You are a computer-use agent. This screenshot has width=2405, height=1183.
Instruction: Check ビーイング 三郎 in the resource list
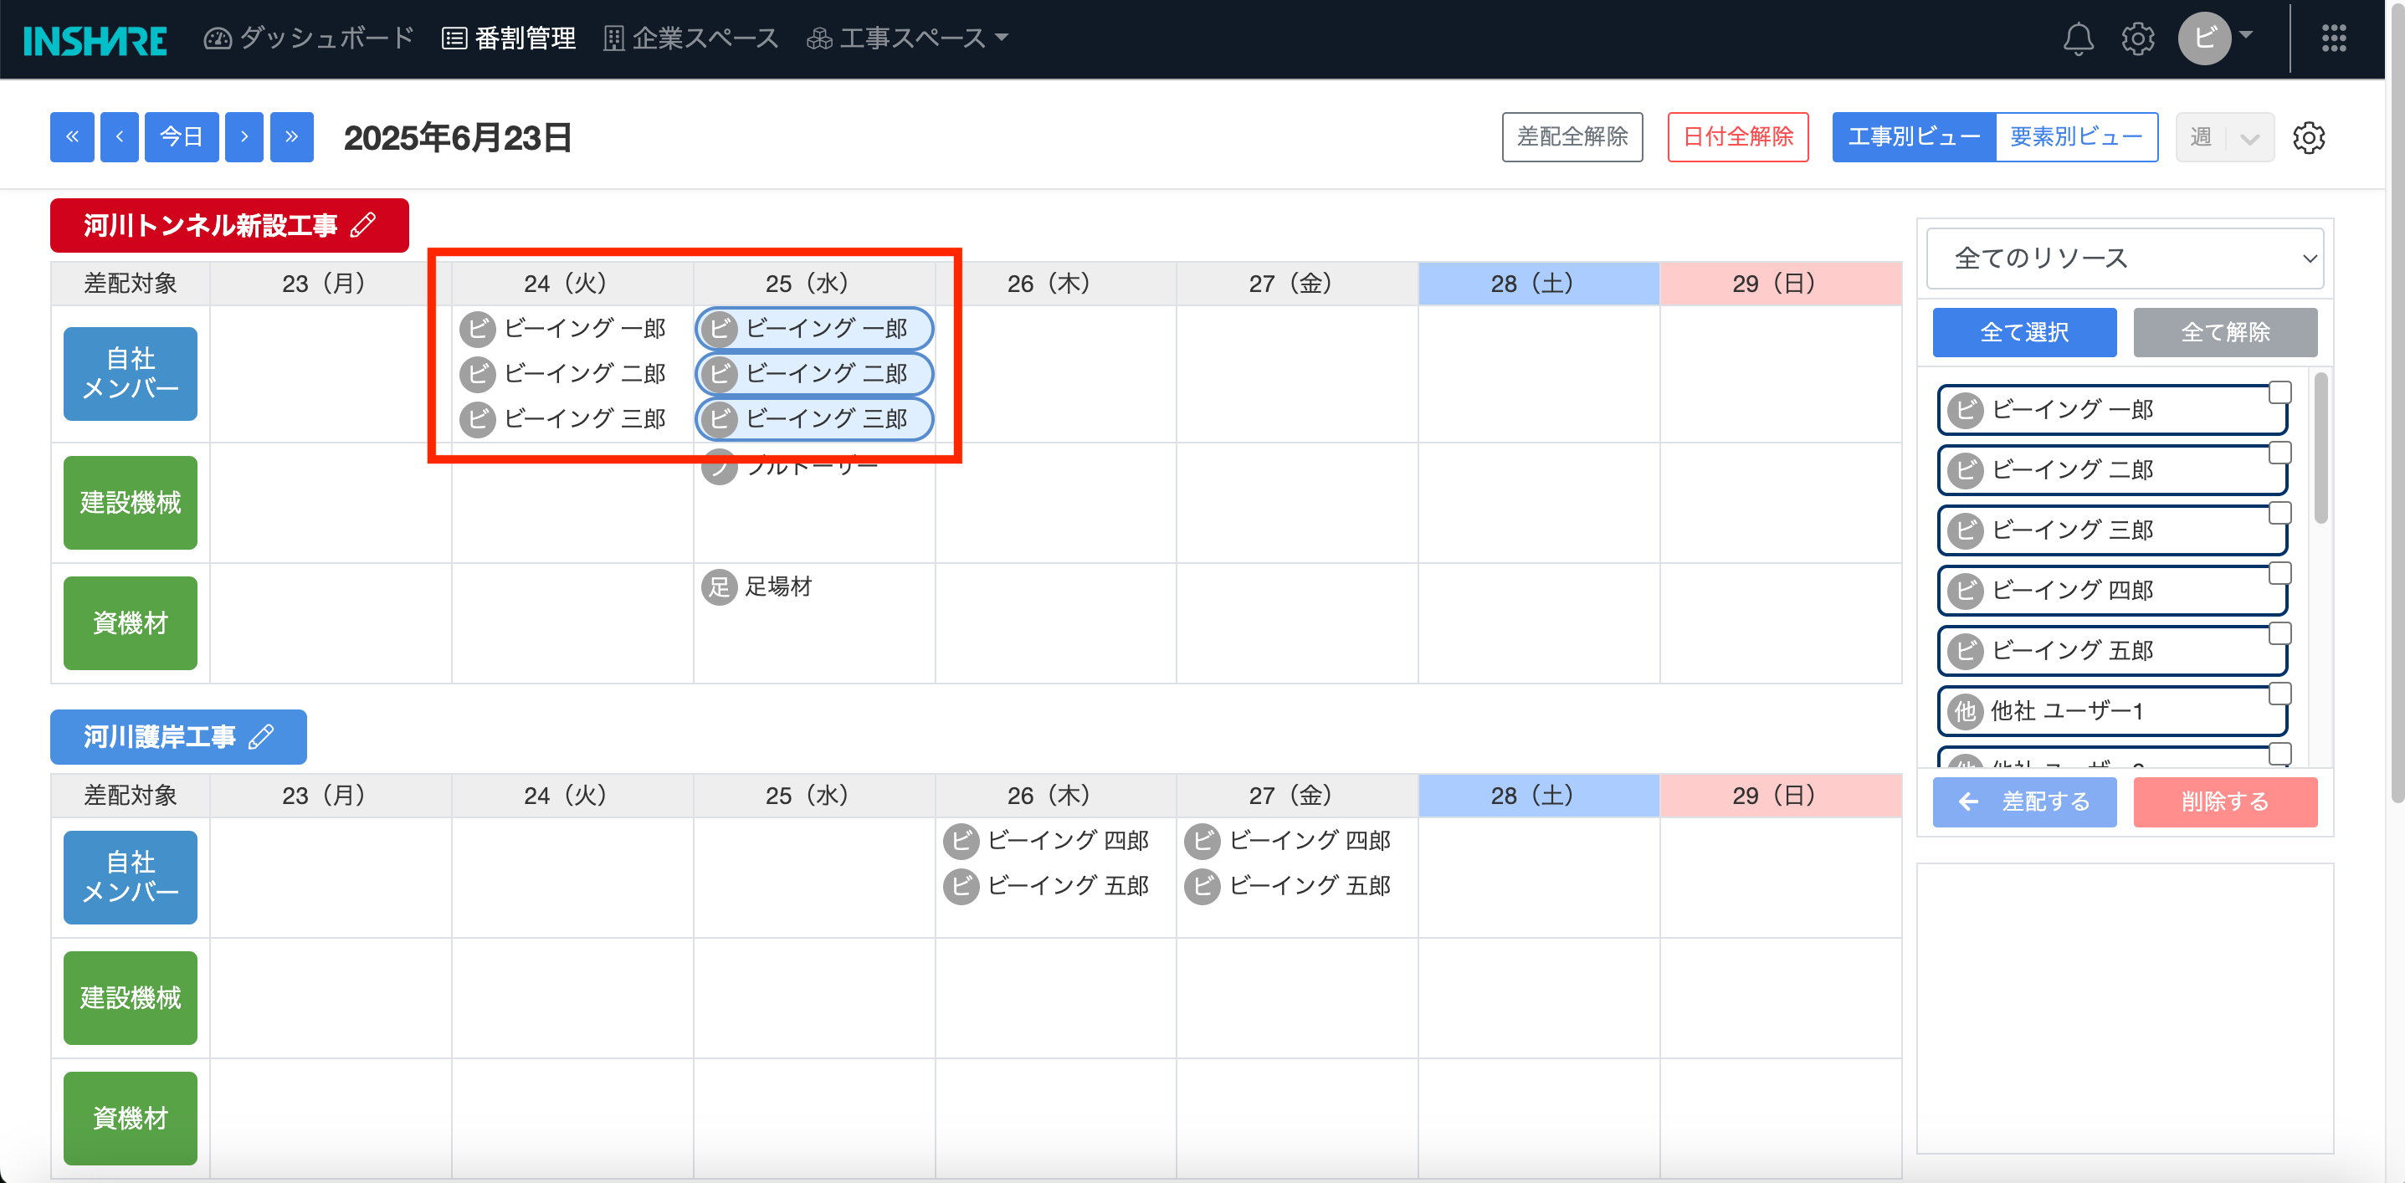[x=2279, y=513]
